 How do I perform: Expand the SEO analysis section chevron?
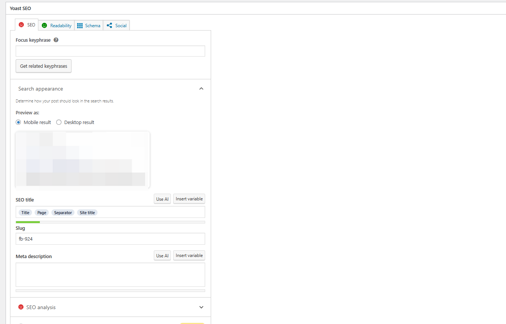click(201, 307)
